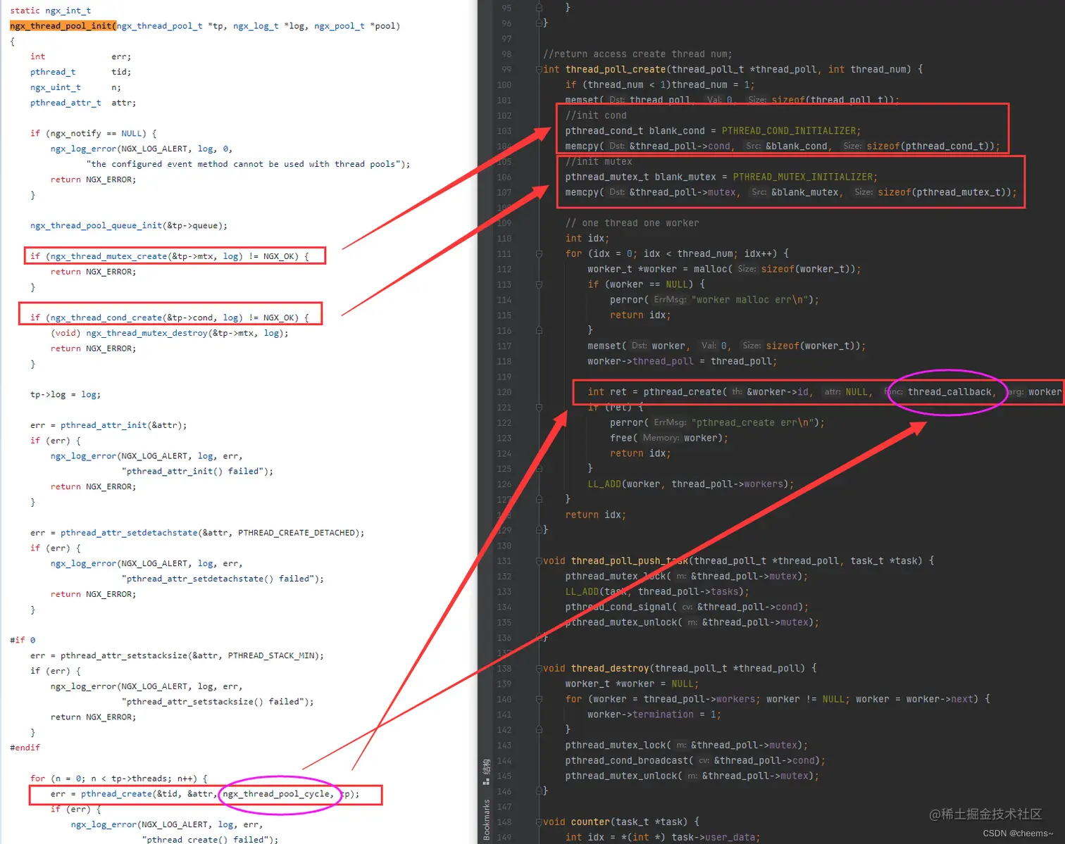Image resolution: width=1065 pixels, height=844 pixels.
Task: Click PTHREAD_CREATE_DETACHED constant in left code
Action: click(297, 533)
